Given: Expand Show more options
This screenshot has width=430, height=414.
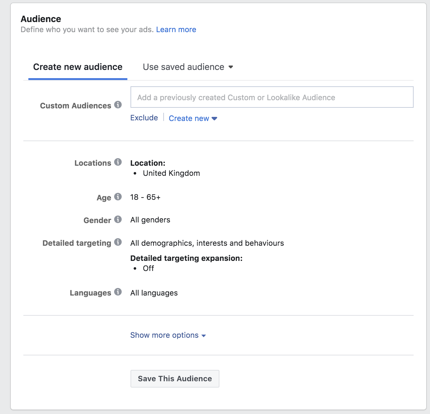Looking at the screenshot, I should click(168, 335).
